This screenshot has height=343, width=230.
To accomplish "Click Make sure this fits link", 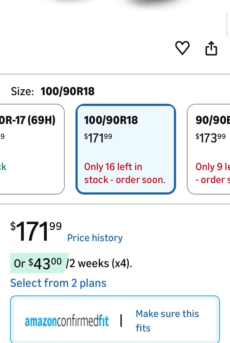I will 167,321.
